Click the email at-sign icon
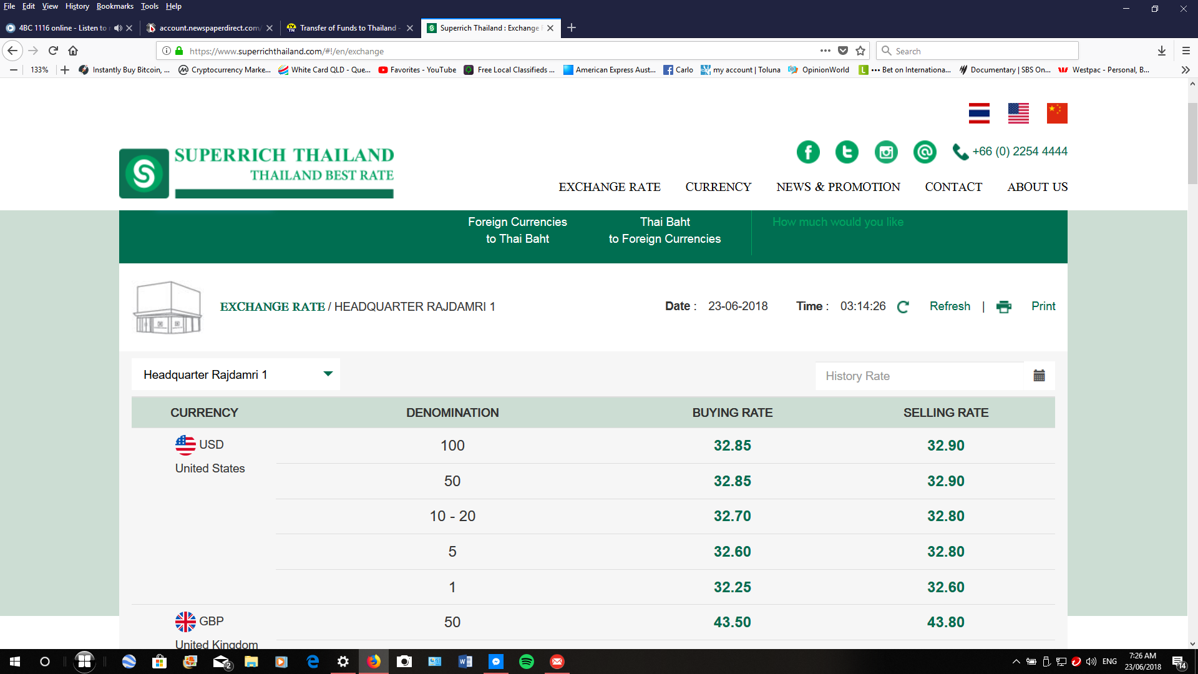 tap(925, 152)
